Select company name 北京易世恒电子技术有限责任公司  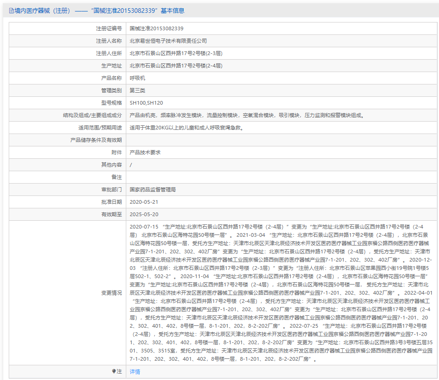[168, 41]
